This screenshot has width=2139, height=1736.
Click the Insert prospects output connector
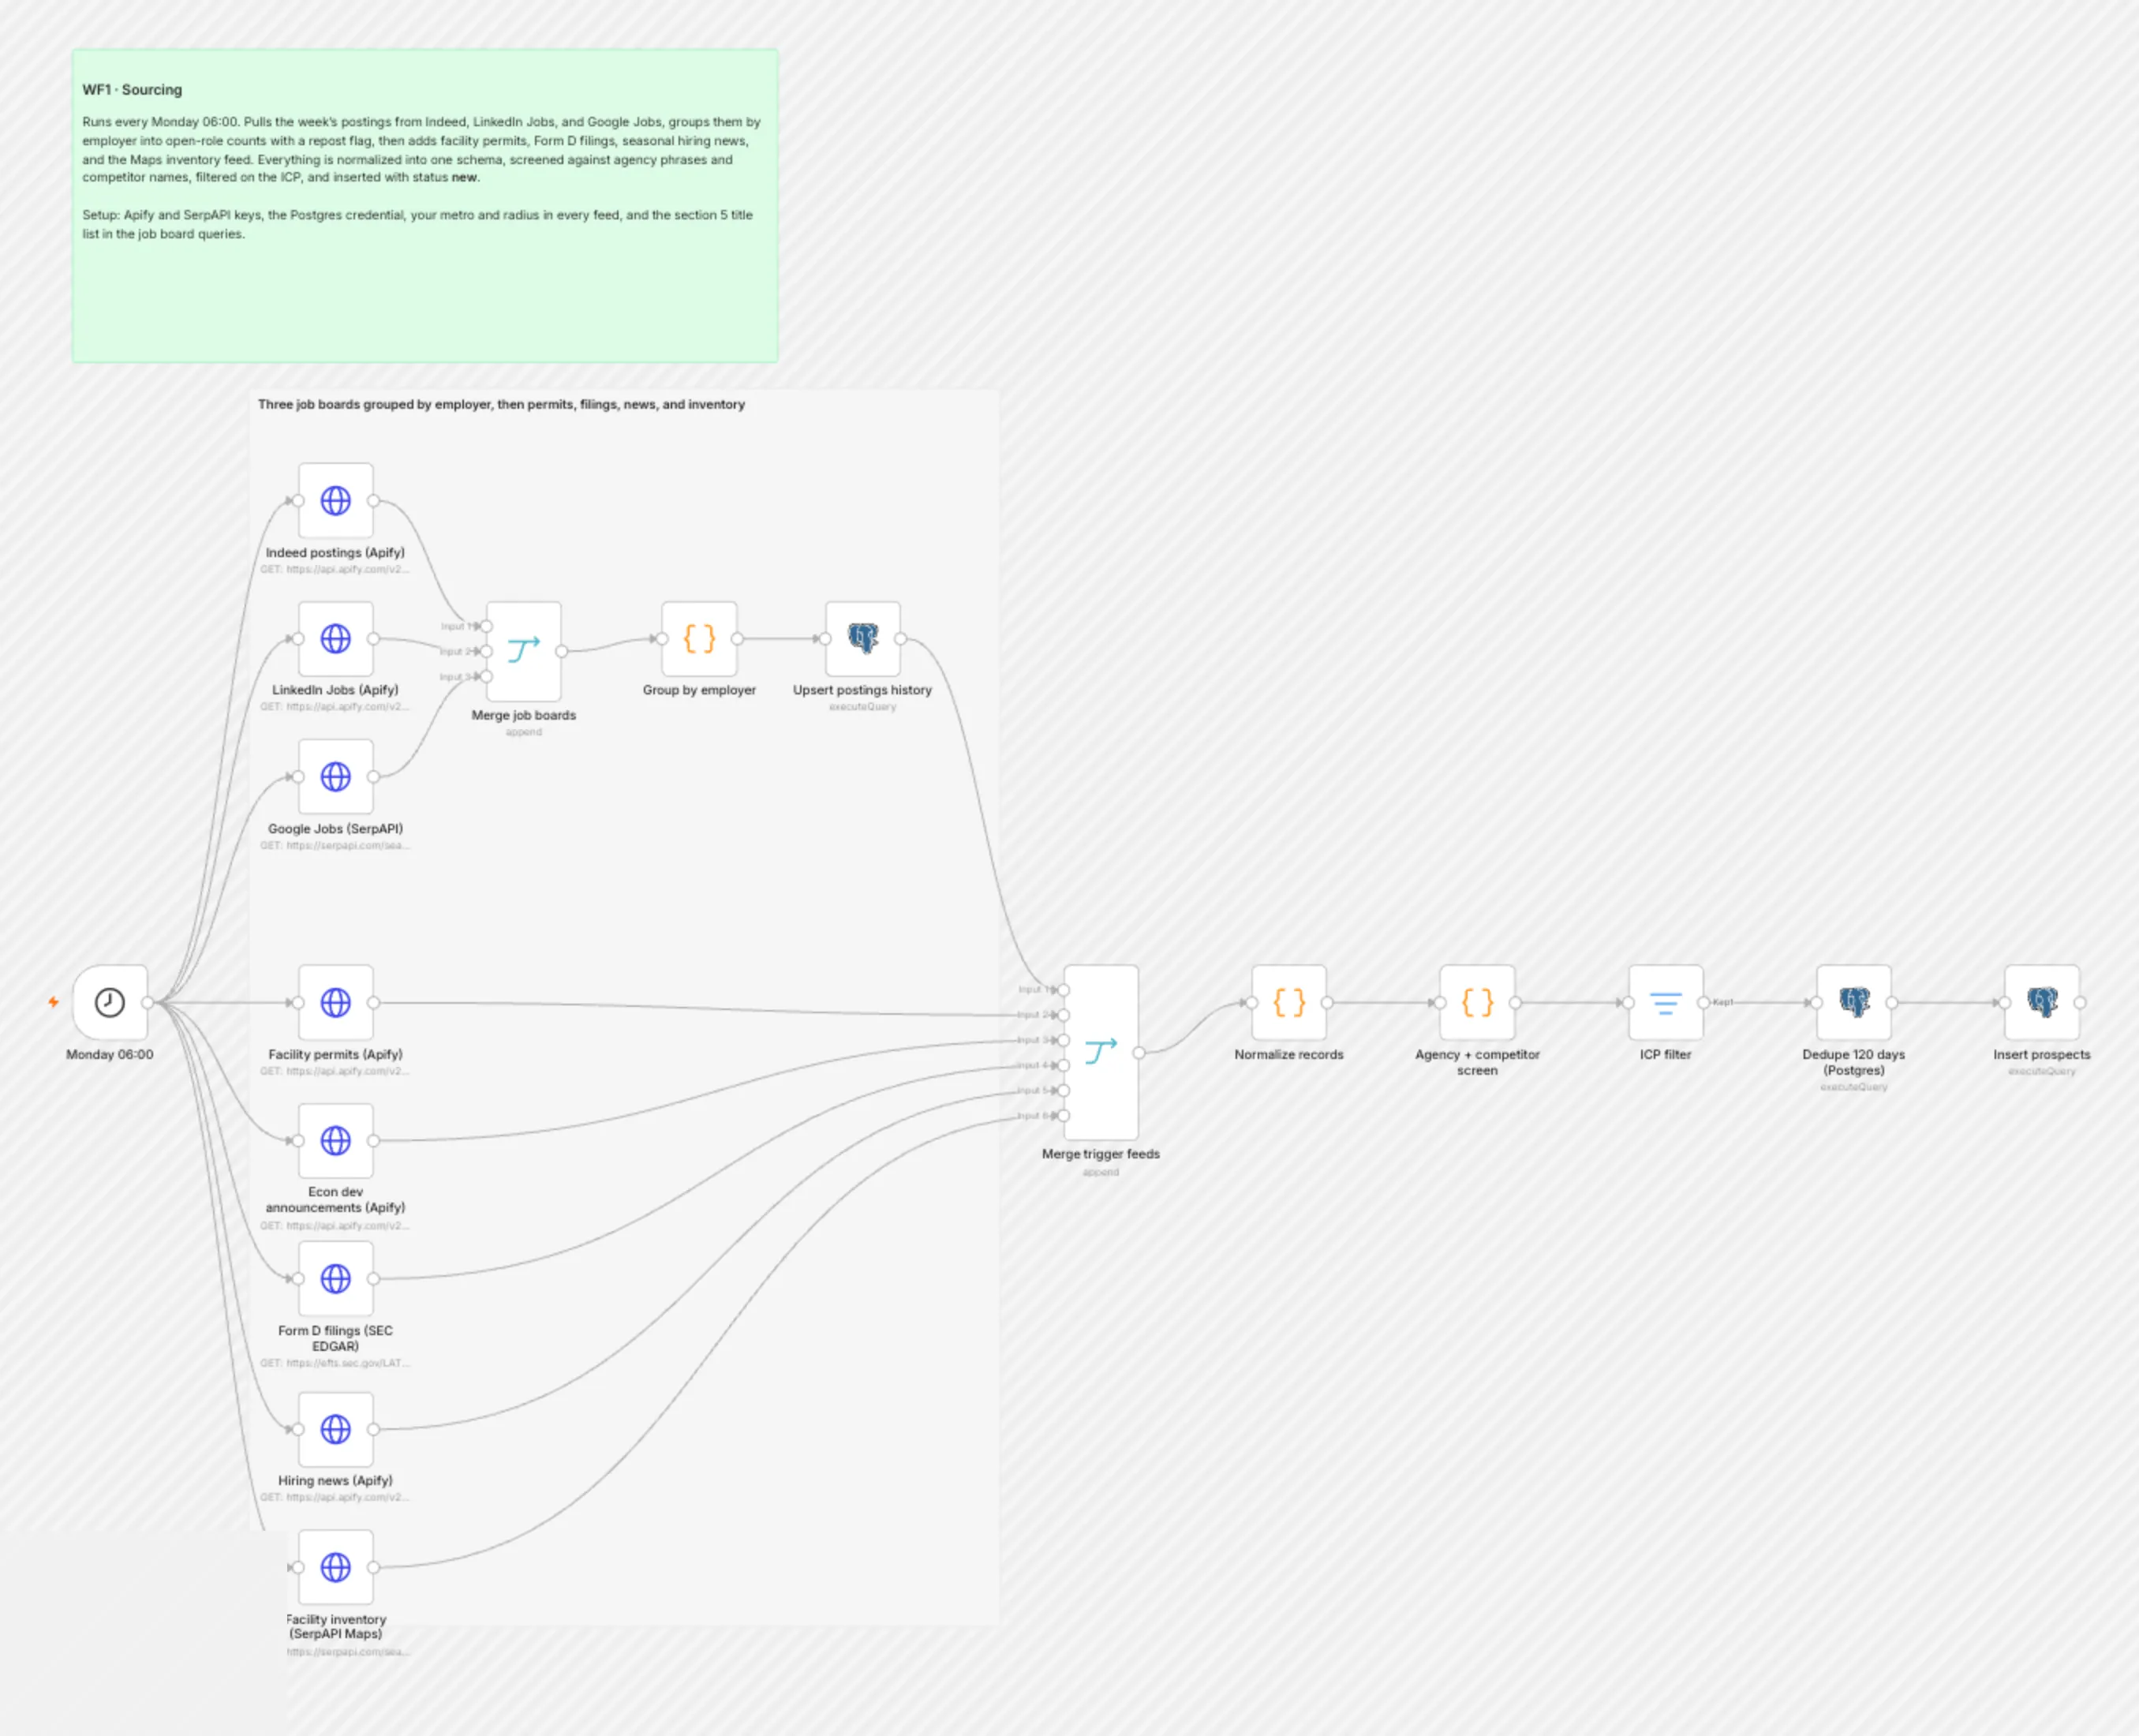(2080, 1002)
